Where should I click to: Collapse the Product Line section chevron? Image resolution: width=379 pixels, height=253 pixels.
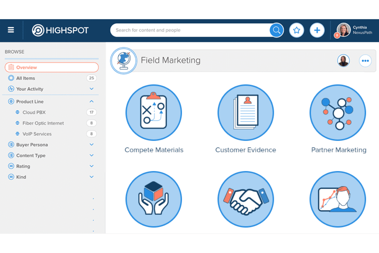[91, 102]
